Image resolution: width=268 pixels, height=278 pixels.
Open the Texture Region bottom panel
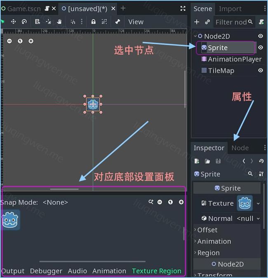tap(157, 271)
